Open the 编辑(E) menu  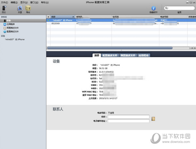[14, 2]
